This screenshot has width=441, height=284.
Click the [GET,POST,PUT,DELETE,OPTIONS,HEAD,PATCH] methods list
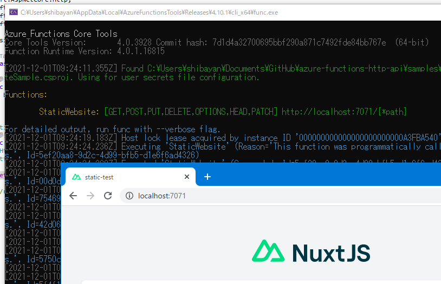(191, 112)
